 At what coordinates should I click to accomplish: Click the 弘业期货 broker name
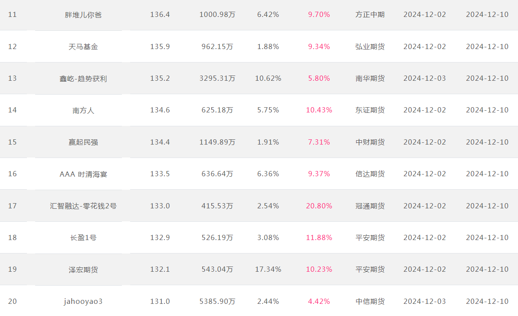[x=370, y=46]
